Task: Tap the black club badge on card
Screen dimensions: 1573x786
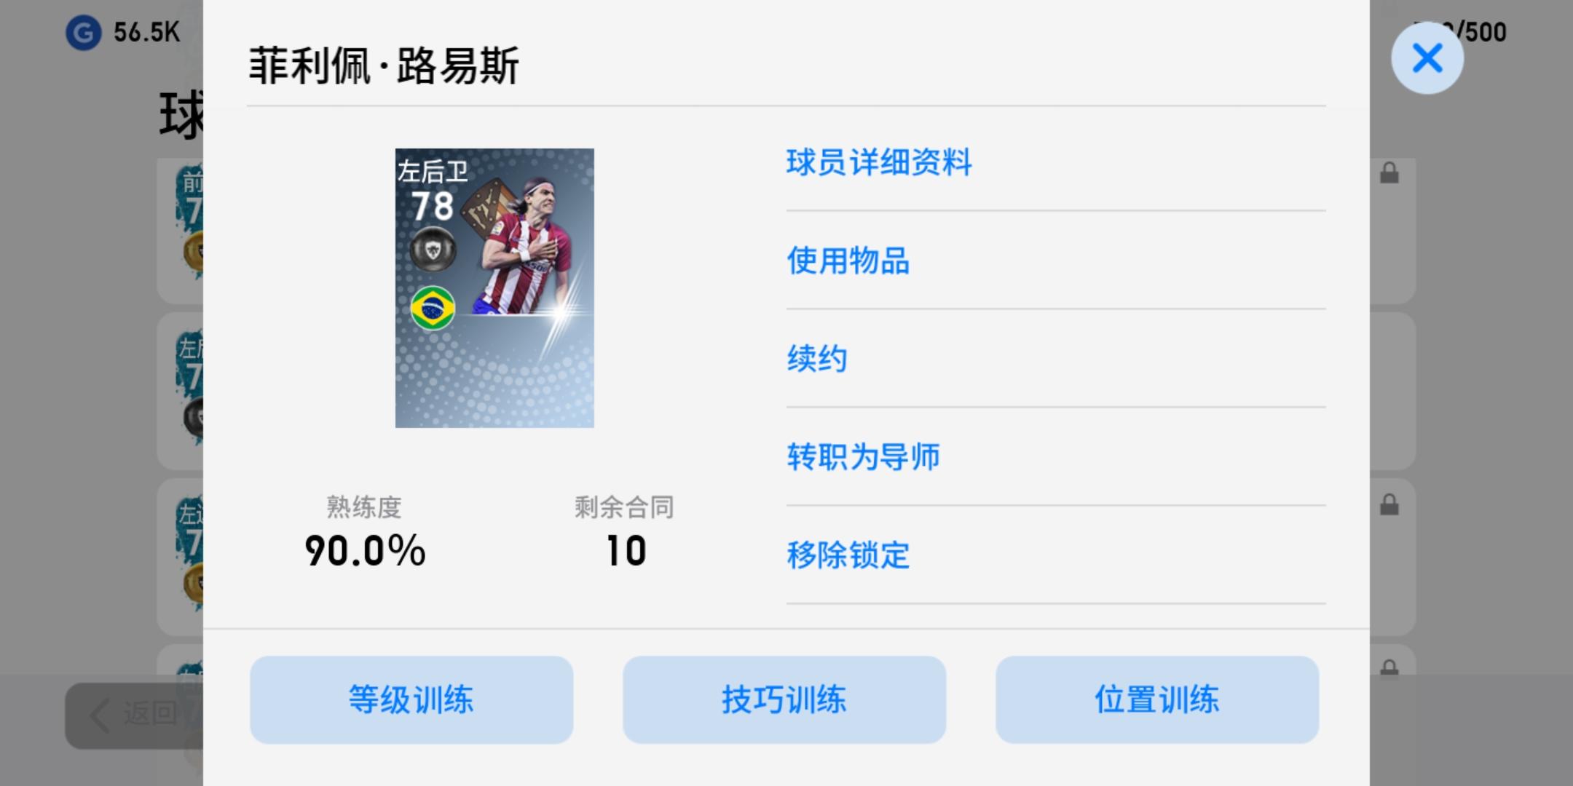Action: pos(433,250)
